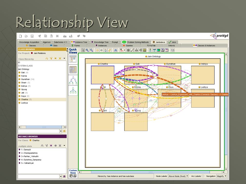The image size is (246, 184).
Task: Click the graph canvas vertical scrollbar down arrow
Action: pos(226,169)
